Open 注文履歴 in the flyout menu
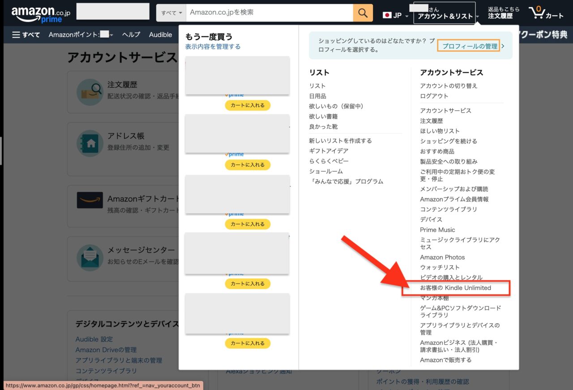The height and width of the screenshot is (390, 573). tap(432, 121)
